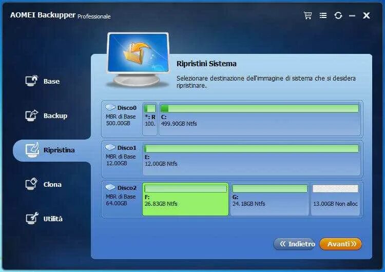Click the G: partition usage bar
This screenshot has width=385, height=272.
[x=269, y=188]
